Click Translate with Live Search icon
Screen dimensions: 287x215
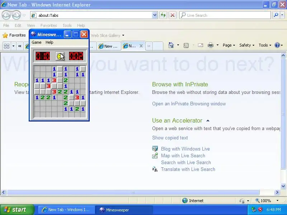coord(155,169)
